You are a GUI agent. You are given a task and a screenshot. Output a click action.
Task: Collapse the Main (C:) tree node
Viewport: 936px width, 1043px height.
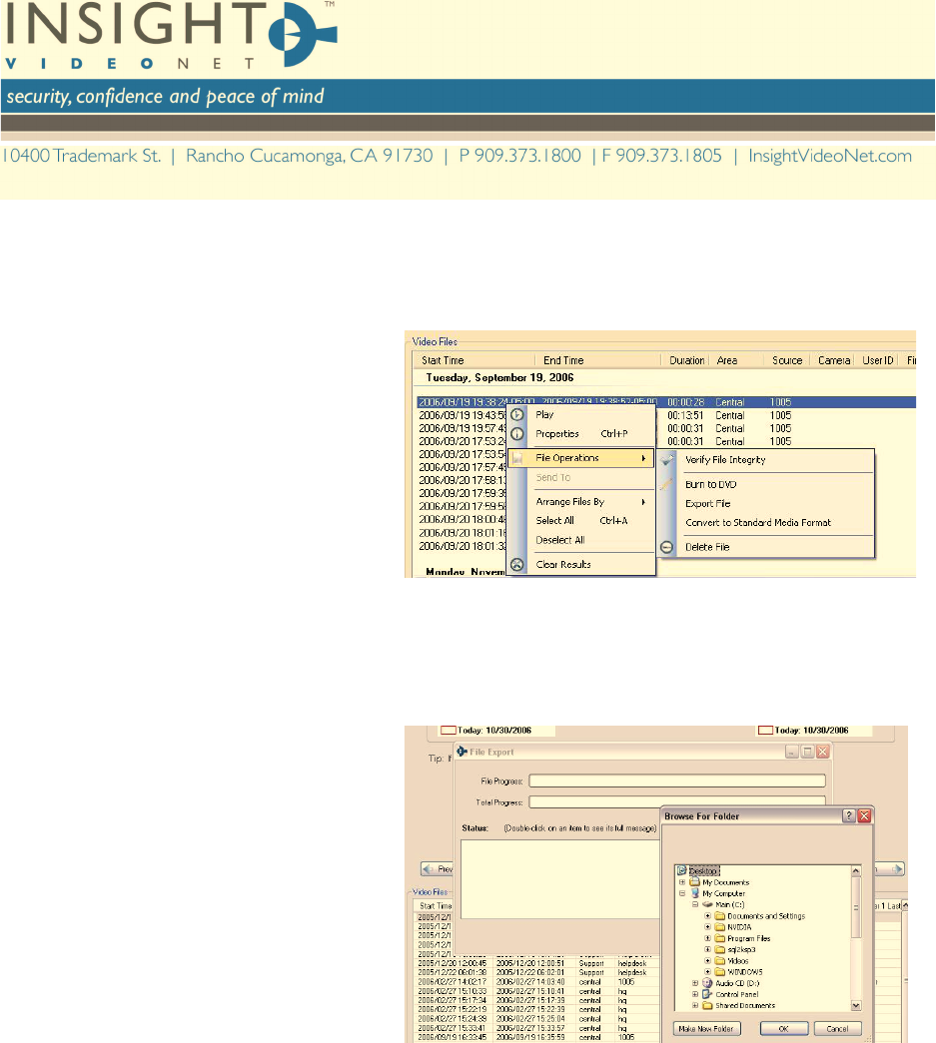click(695, 904)
